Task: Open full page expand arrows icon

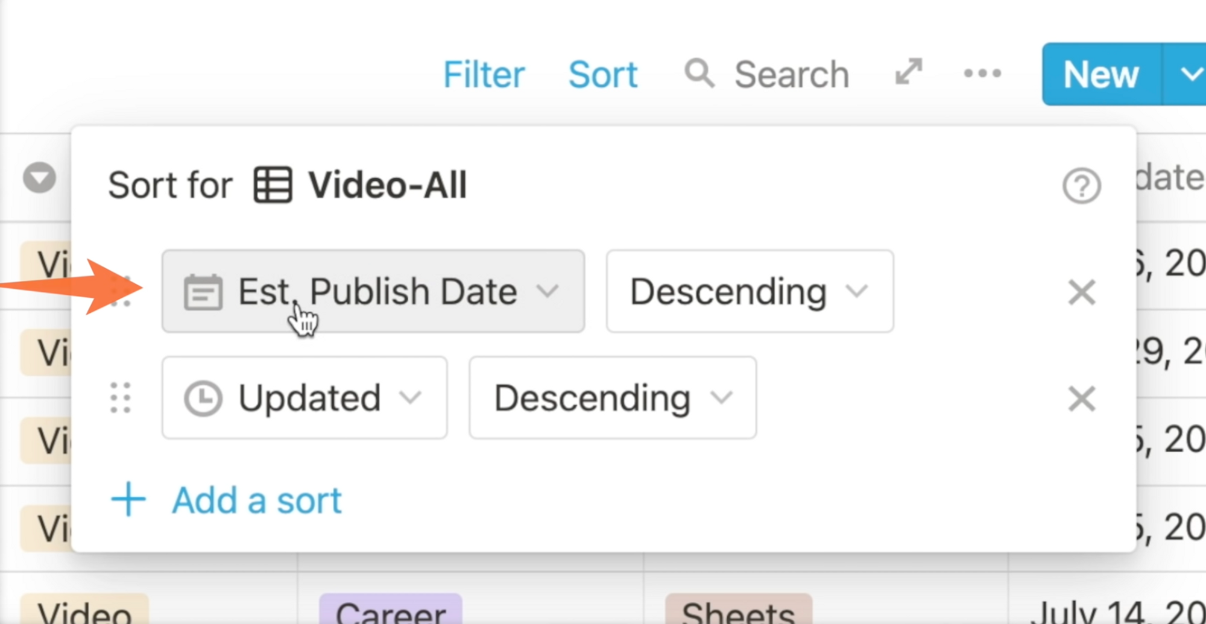Action: pyautogui.click(x=909, y=72)
